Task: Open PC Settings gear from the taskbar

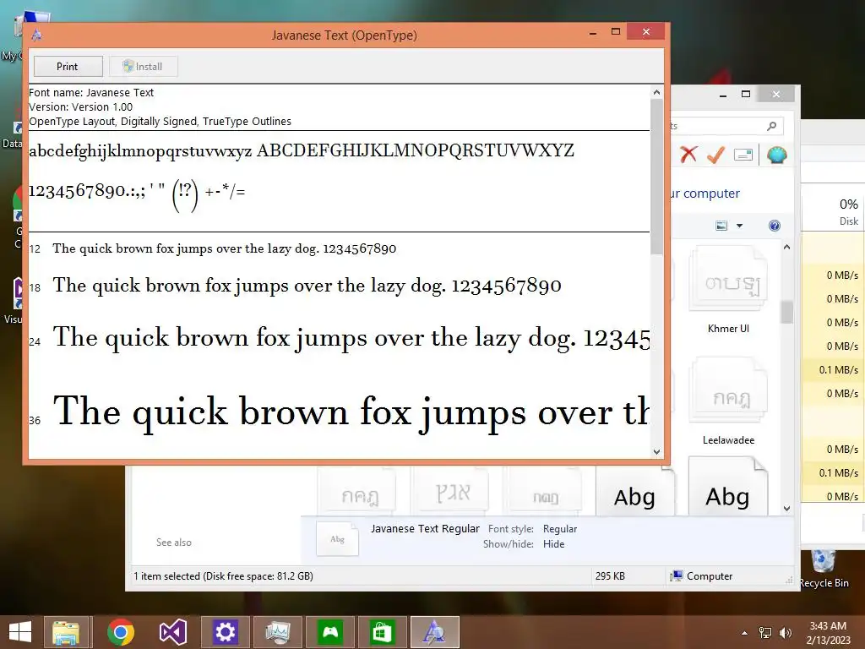Action: click(225, 632)
